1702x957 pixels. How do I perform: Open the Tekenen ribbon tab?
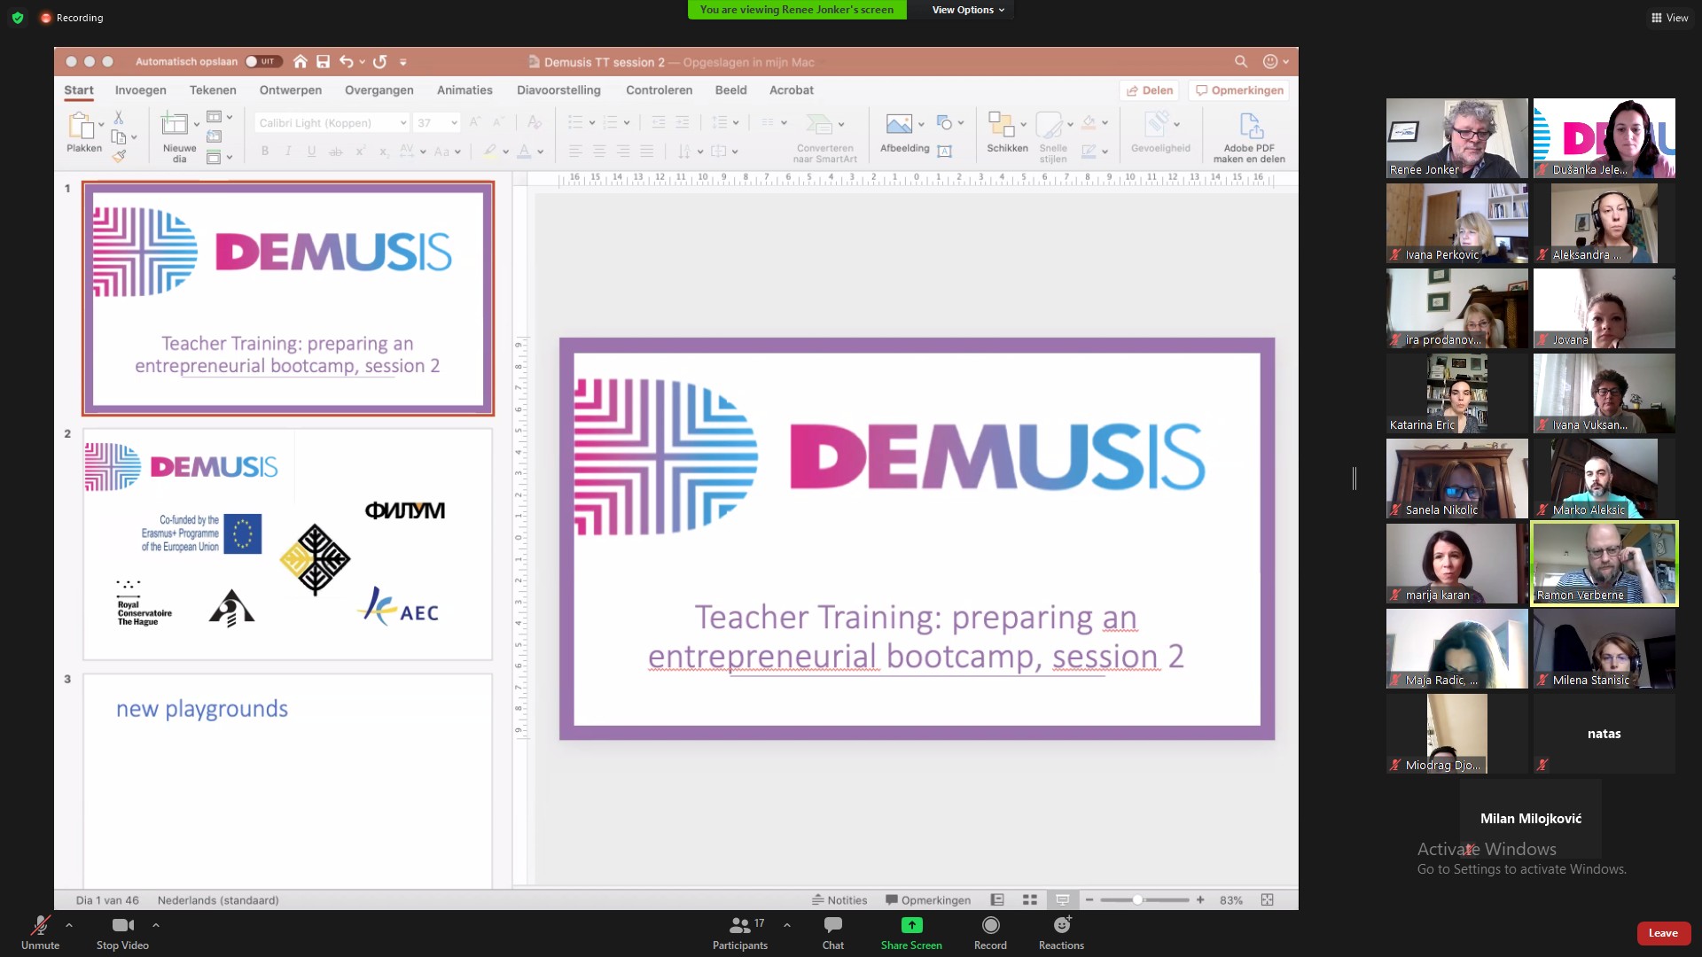pyautogui.click(x=213, y=89)
